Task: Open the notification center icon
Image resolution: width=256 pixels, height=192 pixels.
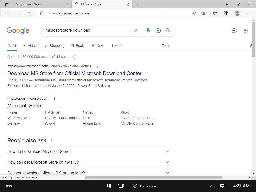Action: click(222, 186)
